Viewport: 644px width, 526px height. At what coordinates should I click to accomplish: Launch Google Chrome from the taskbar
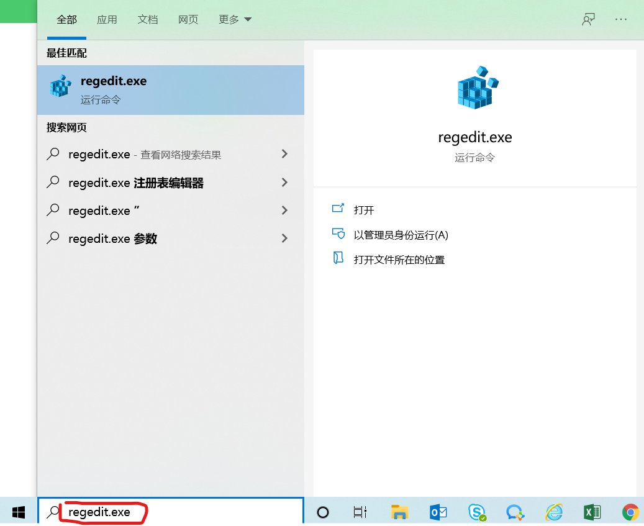pyautogui.click(x=630, y=512)
